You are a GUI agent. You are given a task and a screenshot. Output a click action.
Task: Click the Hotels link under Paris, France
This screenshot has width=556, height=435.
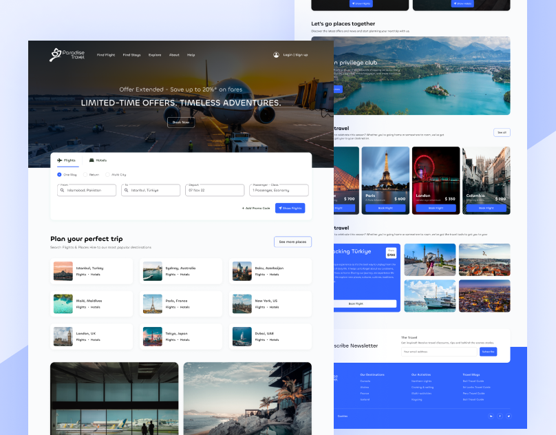pyautogui.click(x=184, y=307)
